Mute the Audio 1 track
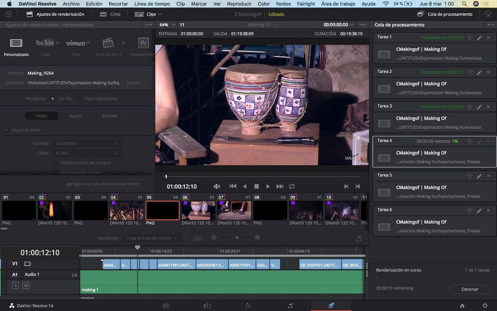This screenshot has width=497, height=311. [x=26, y=285]
